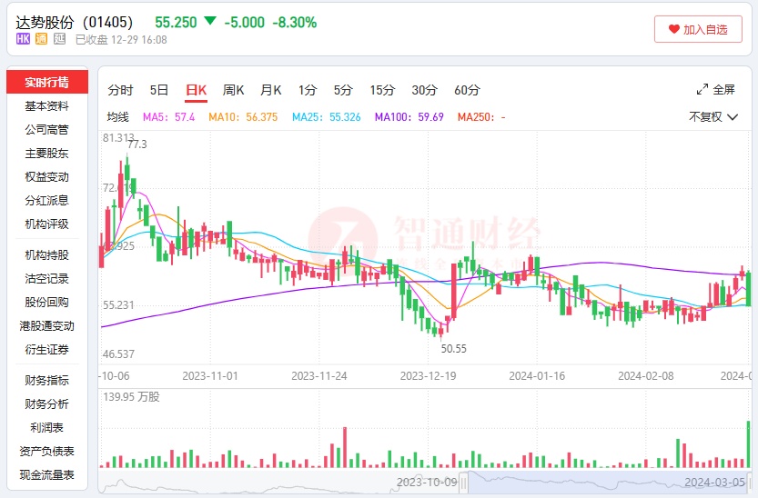Open 基本资料 in the sidebar
758x498 pixels.
46,106
